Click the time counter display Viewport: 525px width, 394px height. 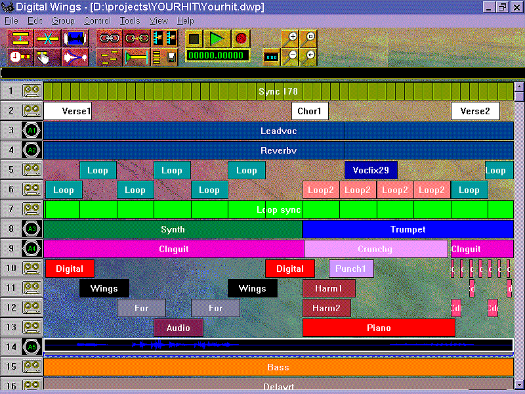pos(217,56)
